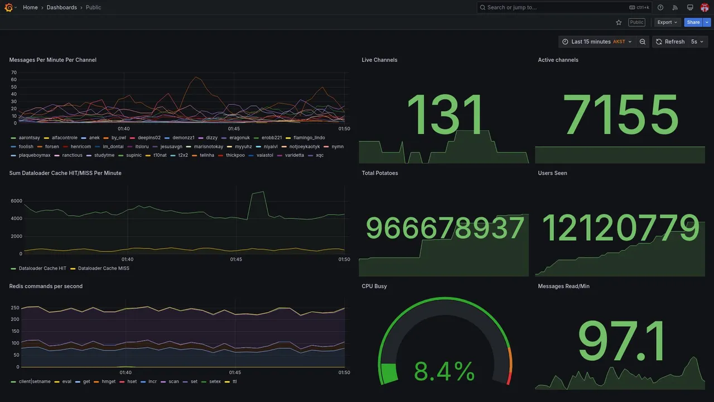Click the xqc legend color swatch

click(x=311, y=155)
